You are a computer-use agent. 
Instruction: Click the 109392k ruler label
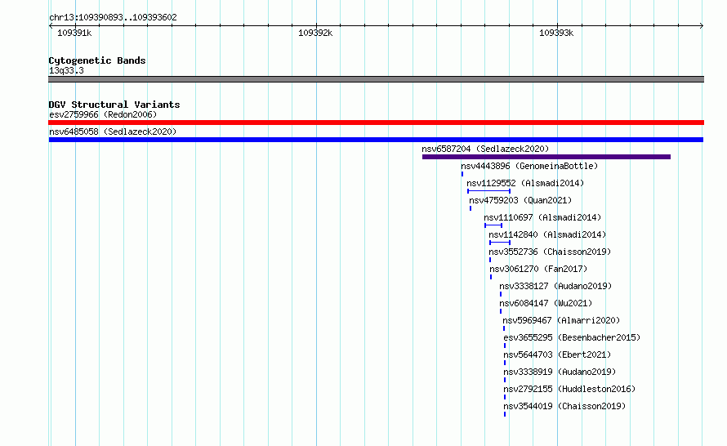(x=315, y=33)
